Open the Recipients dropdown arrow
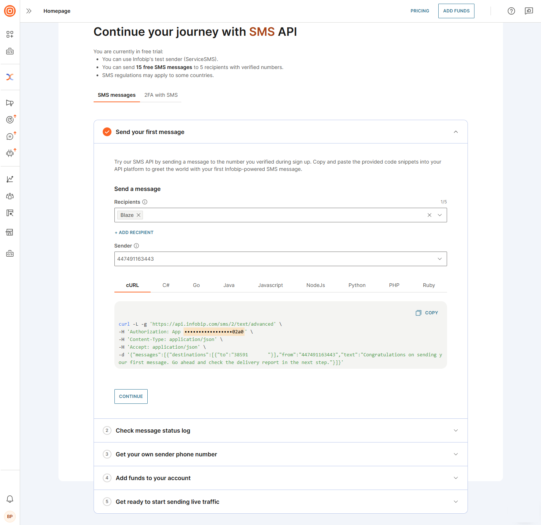Image resolution: width=541 pixels, height=525 pixels. (440, 215)
